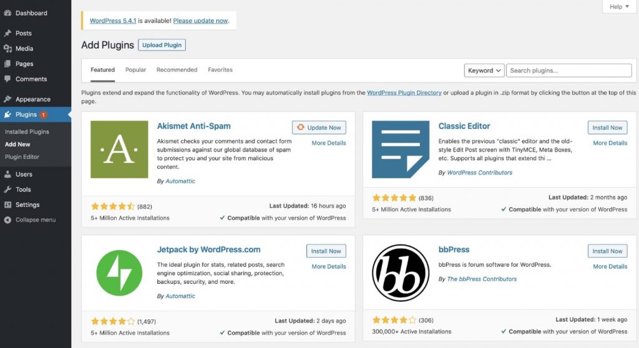Screen dimensions: 639x348
Task: Open the Media library icon
Action: (7, 49)
